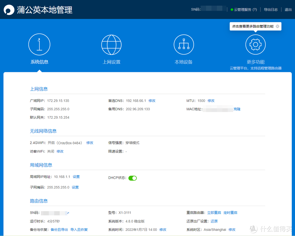Open 系统时间 修改 option
This screenshot has height=236, width=295.
pos(163,229)
